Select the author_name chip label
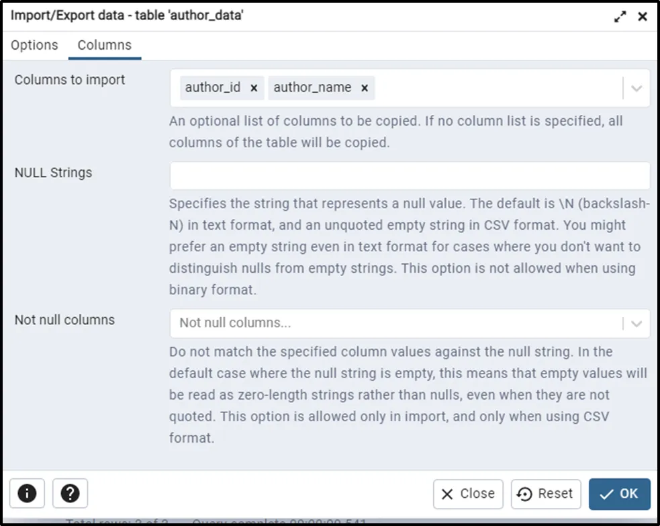Viewport: 660px width, 526px height. 312,88
